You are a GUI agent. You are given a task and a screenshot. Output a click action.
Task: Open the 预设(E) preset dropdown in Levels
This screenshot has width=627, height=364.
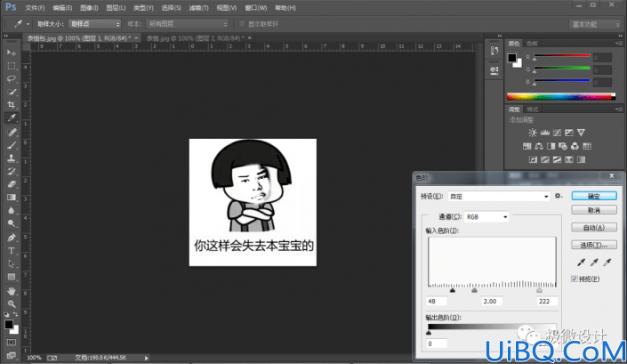click(x=499, y=197)
